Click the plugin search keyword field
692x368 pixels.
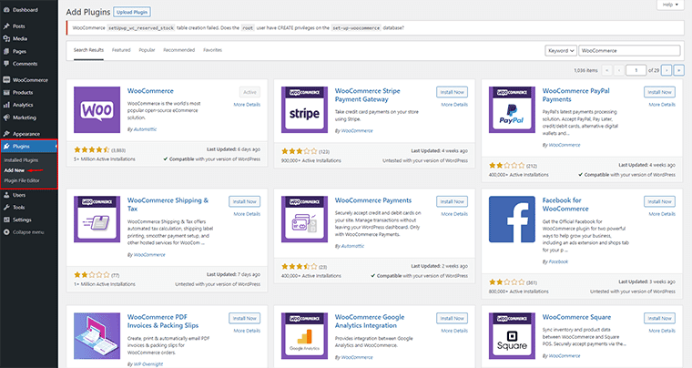(x=629, y=51)
